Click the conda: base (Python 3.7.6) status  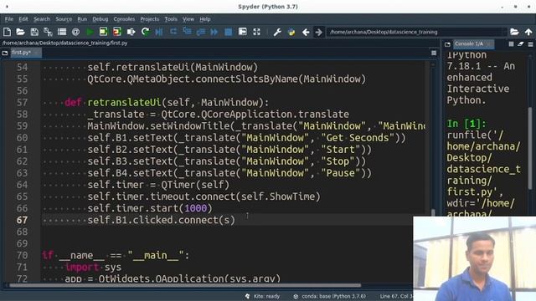click(x=329, y=296)
